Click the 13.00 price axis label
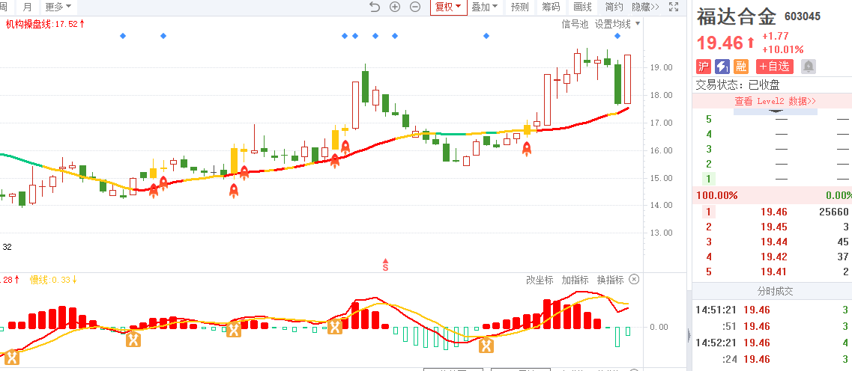The height and width of the screenshot is (371, 852). 661,233
